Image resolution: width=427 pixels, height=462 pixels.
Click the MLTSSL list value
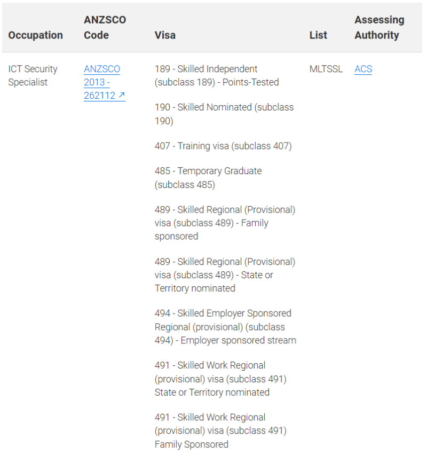point(326,69)
